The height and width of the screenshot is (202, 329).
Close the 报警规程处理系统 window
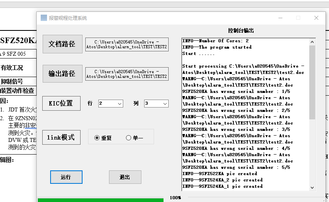pos(316,18)
